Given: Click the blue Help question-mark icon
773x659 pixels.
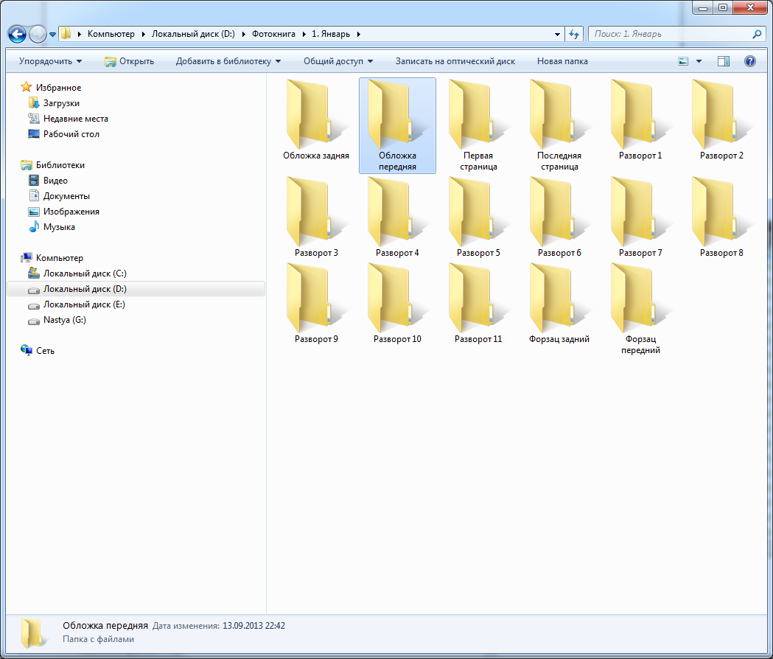Looking at the screenshot, I should pyautogui.click(x=750, y=61).
